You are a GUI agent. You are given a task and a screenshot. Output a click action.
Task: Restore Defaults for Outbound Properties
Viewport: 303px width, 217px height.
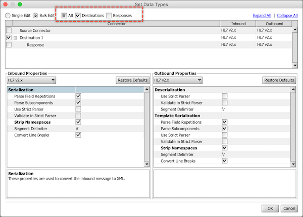point(279,80)
